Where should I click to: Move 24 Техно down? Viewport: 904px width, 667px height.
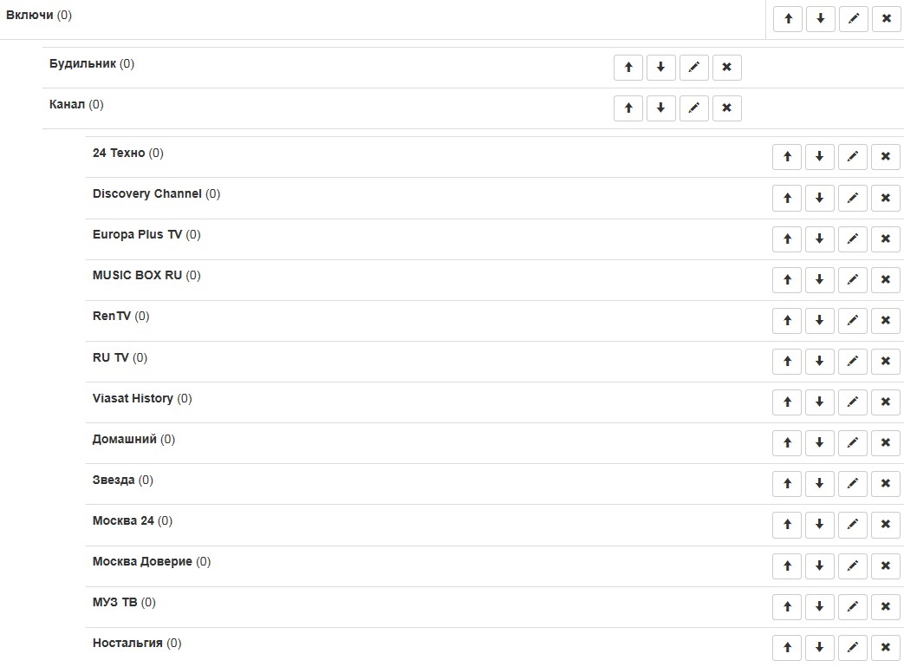(819, 156)
